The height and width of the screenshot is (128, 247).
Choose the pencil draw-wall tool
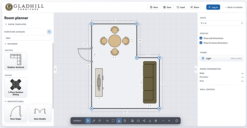click(94, 121)
